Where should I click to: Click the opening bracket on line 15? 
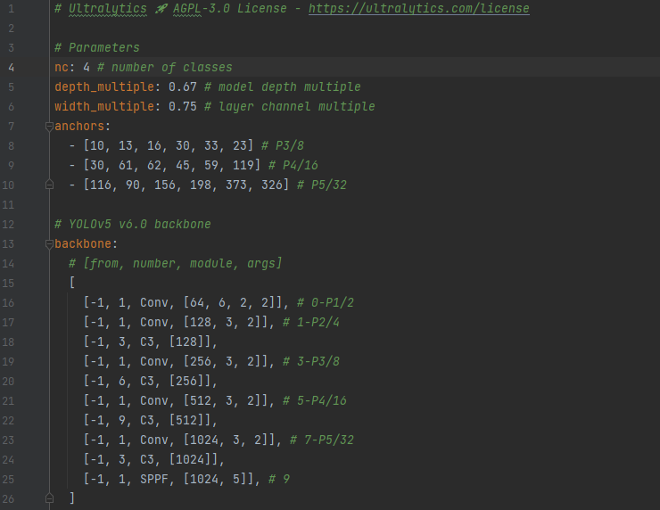point(72,283)
